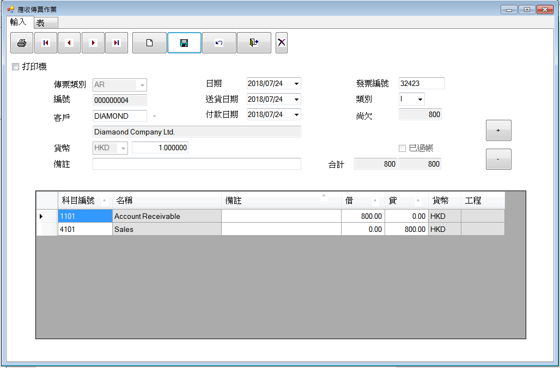Click the delete X toolbar button
Screen dimensions: 560x368
[x=282, y=43]
